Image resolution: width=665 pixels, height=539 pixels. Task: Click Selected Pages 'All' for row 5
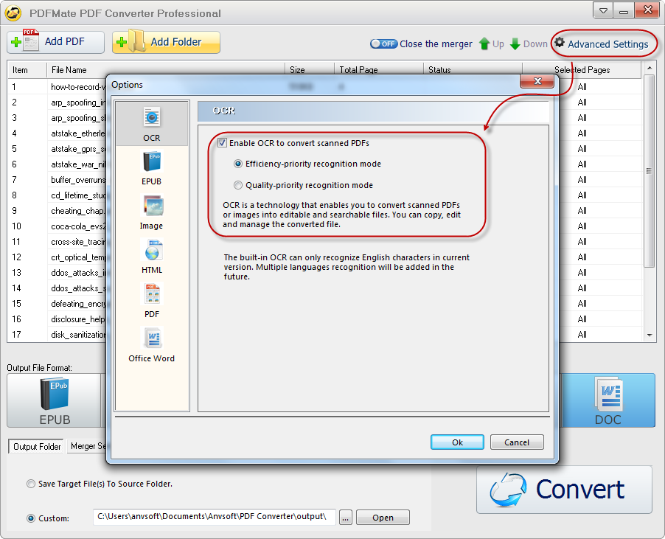582,149
